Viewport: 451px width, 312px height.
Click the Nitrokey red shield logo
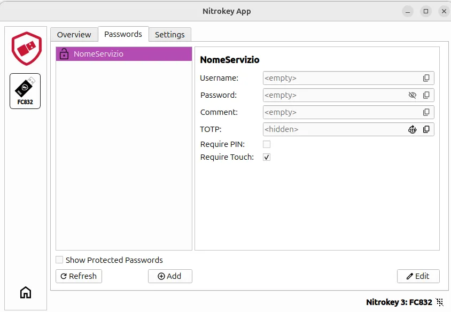point(26,48)
